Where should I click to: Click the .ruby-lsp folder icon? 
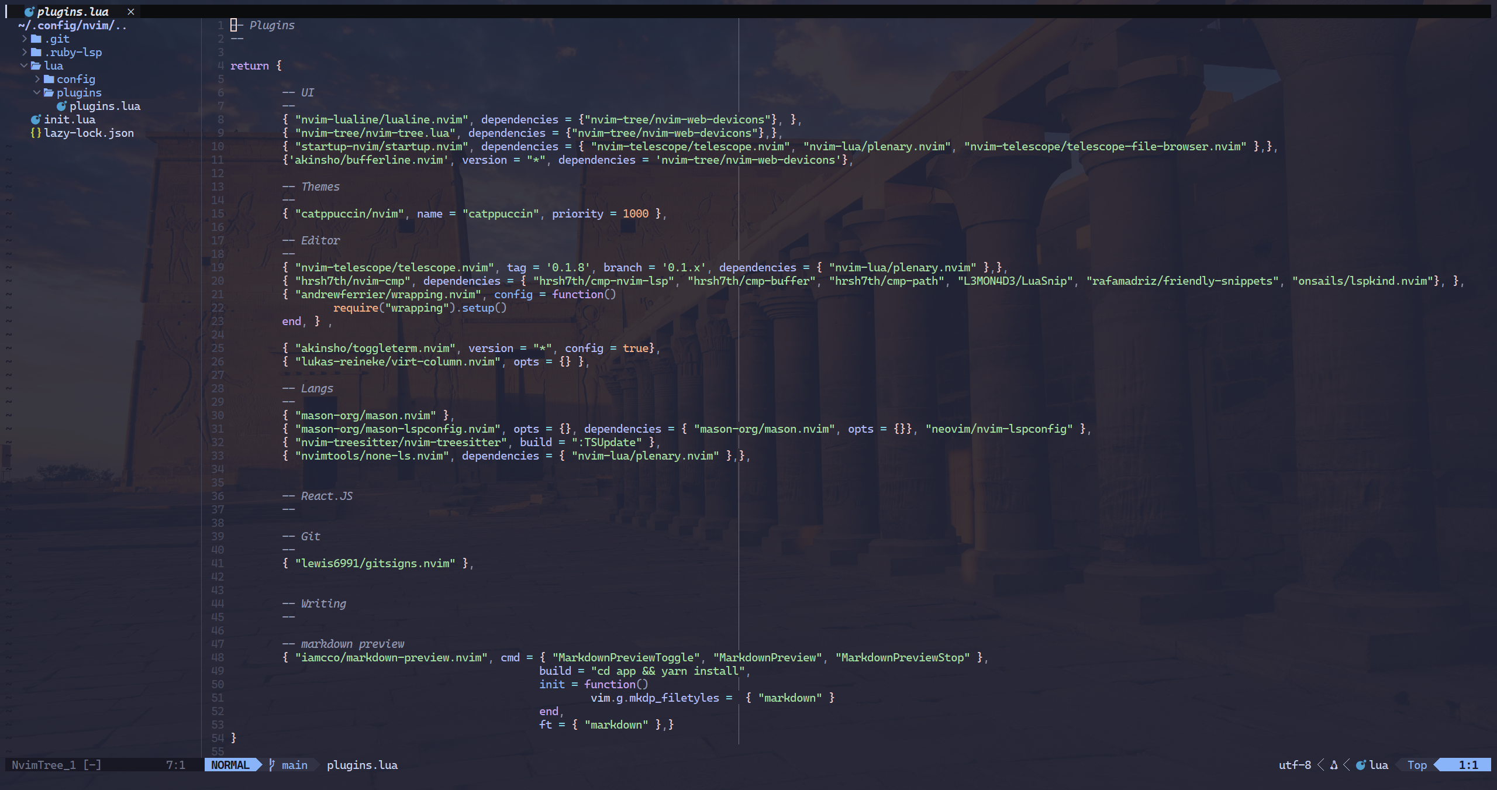(x=36, y=52)
